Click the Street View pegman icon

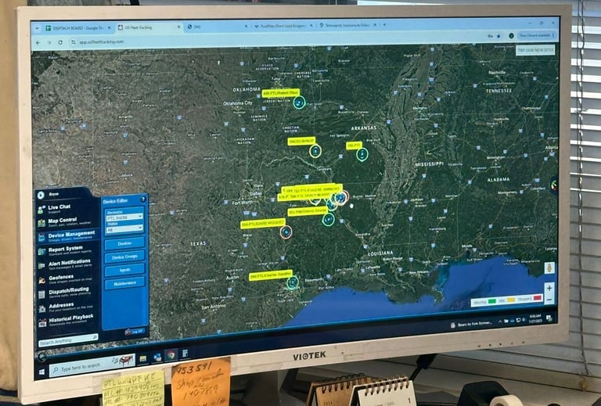tap(549, 268)
